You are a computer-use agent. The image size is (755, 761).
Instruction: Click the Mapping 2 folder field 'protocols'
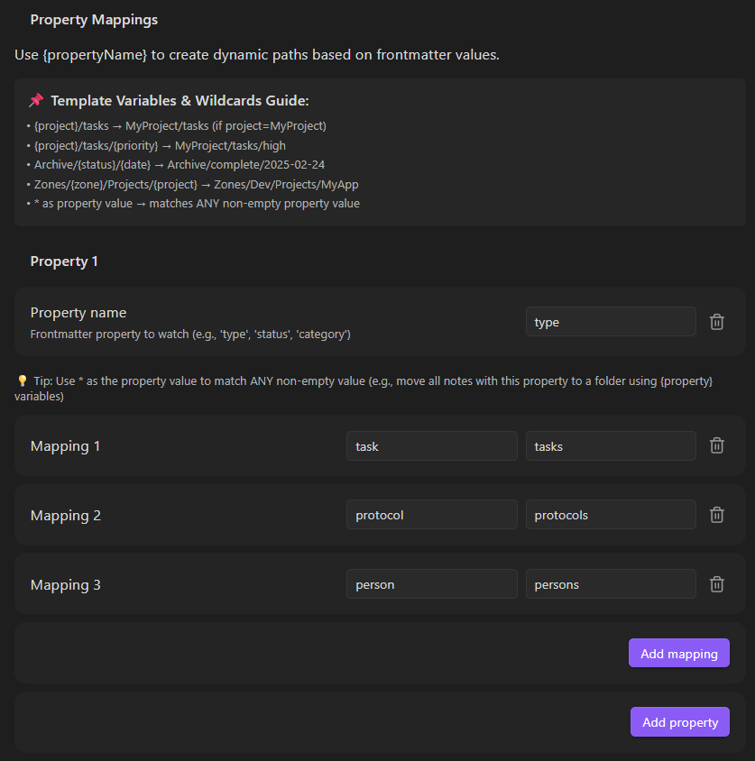coord(611,515)
